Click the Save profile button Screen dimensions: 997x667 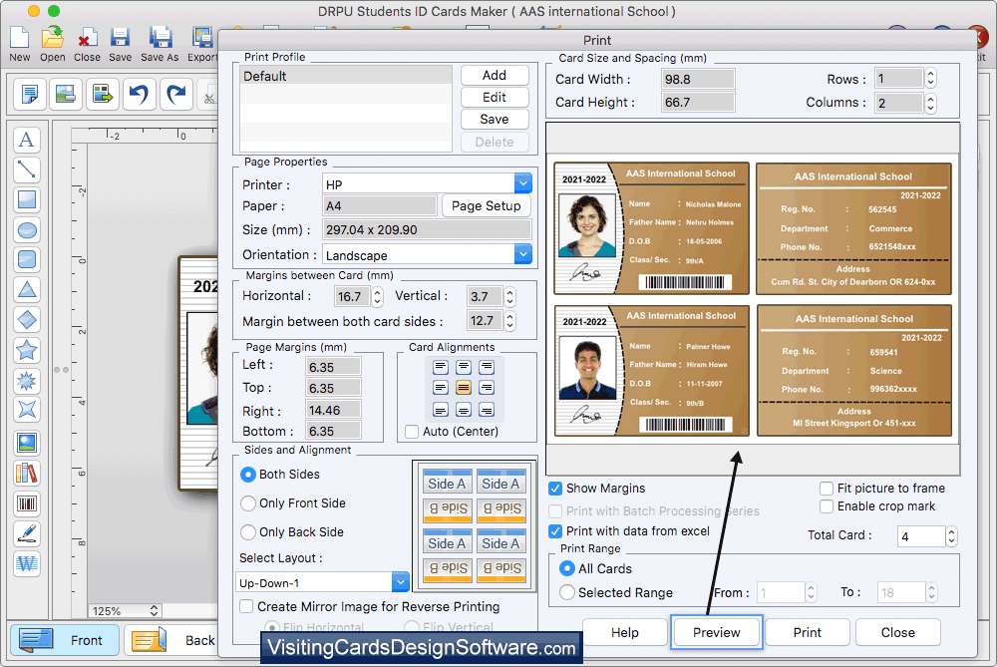[495, 119]
